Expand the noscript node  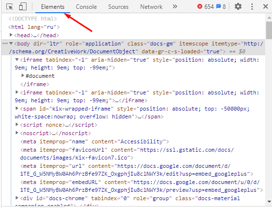pos(17,133)
